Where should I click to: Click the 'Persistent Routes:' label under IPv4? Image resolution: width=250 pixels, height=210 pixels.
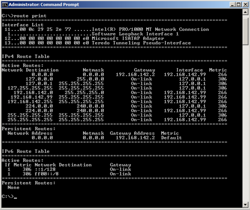point(29,129)
